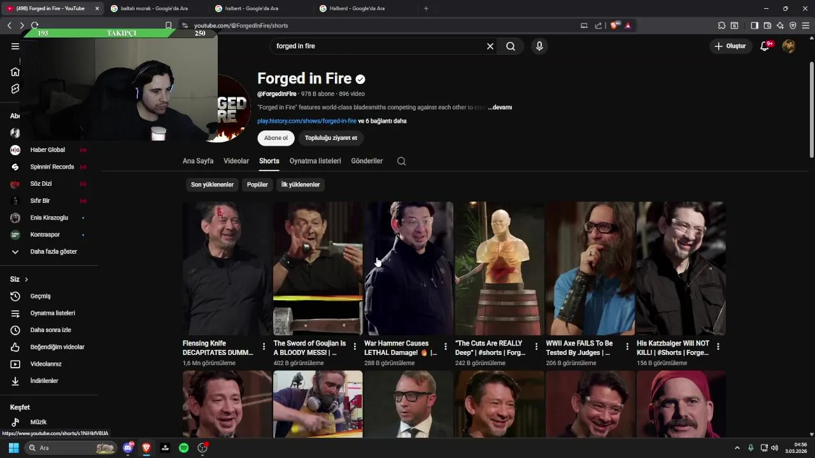The image size is (815, 458).
Task: Open the Flensing Knife short thumbnail
Action: point(227,268)
